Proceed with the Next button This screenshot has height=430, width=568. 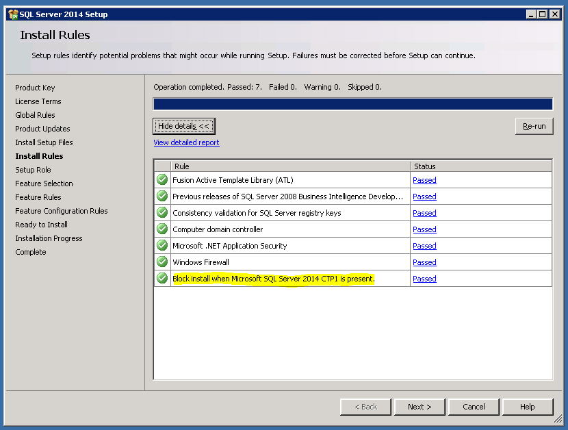(x=419, y=407)
